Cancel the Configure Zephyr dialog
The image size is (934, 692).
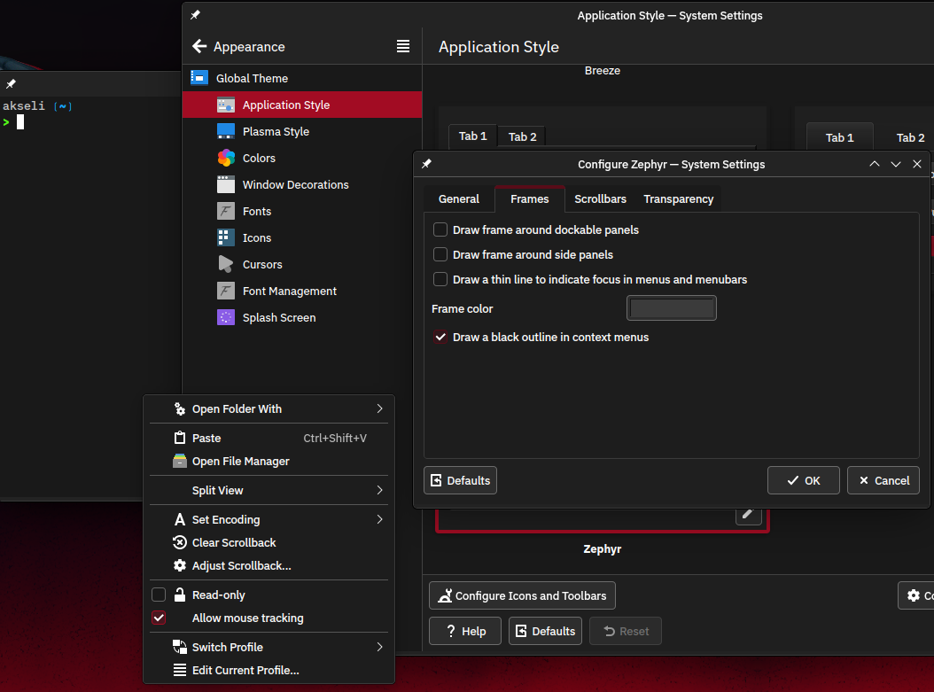(883, 480)
